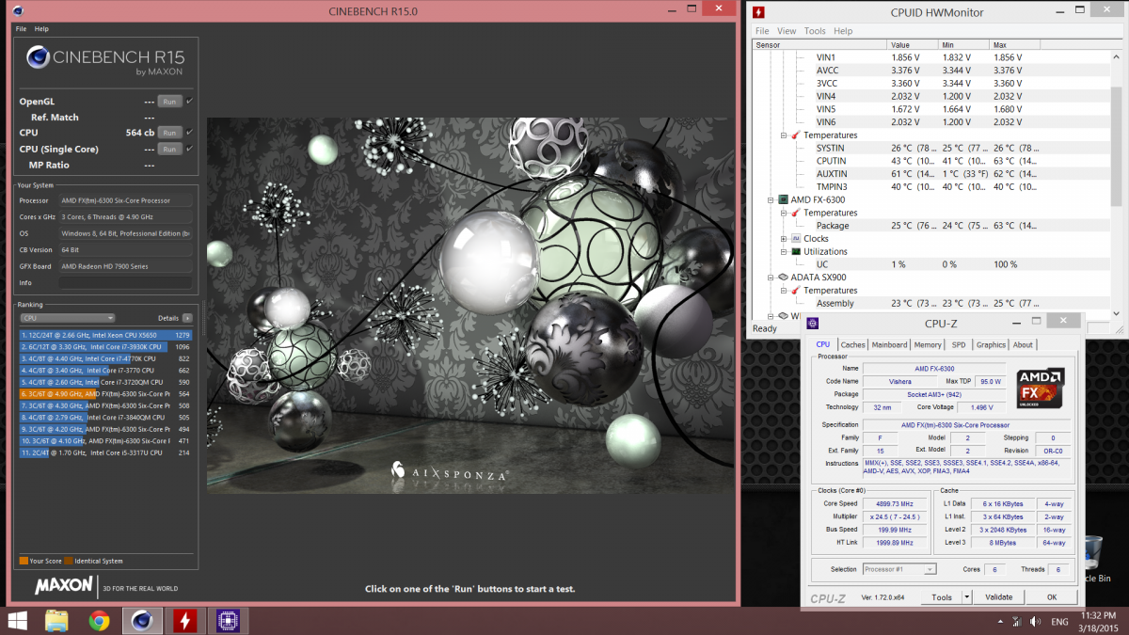Click the thermometer icon above the Assembly row
Viewport: 1129px width, 635px height.
pyautogui.click(x=796, y=291)
